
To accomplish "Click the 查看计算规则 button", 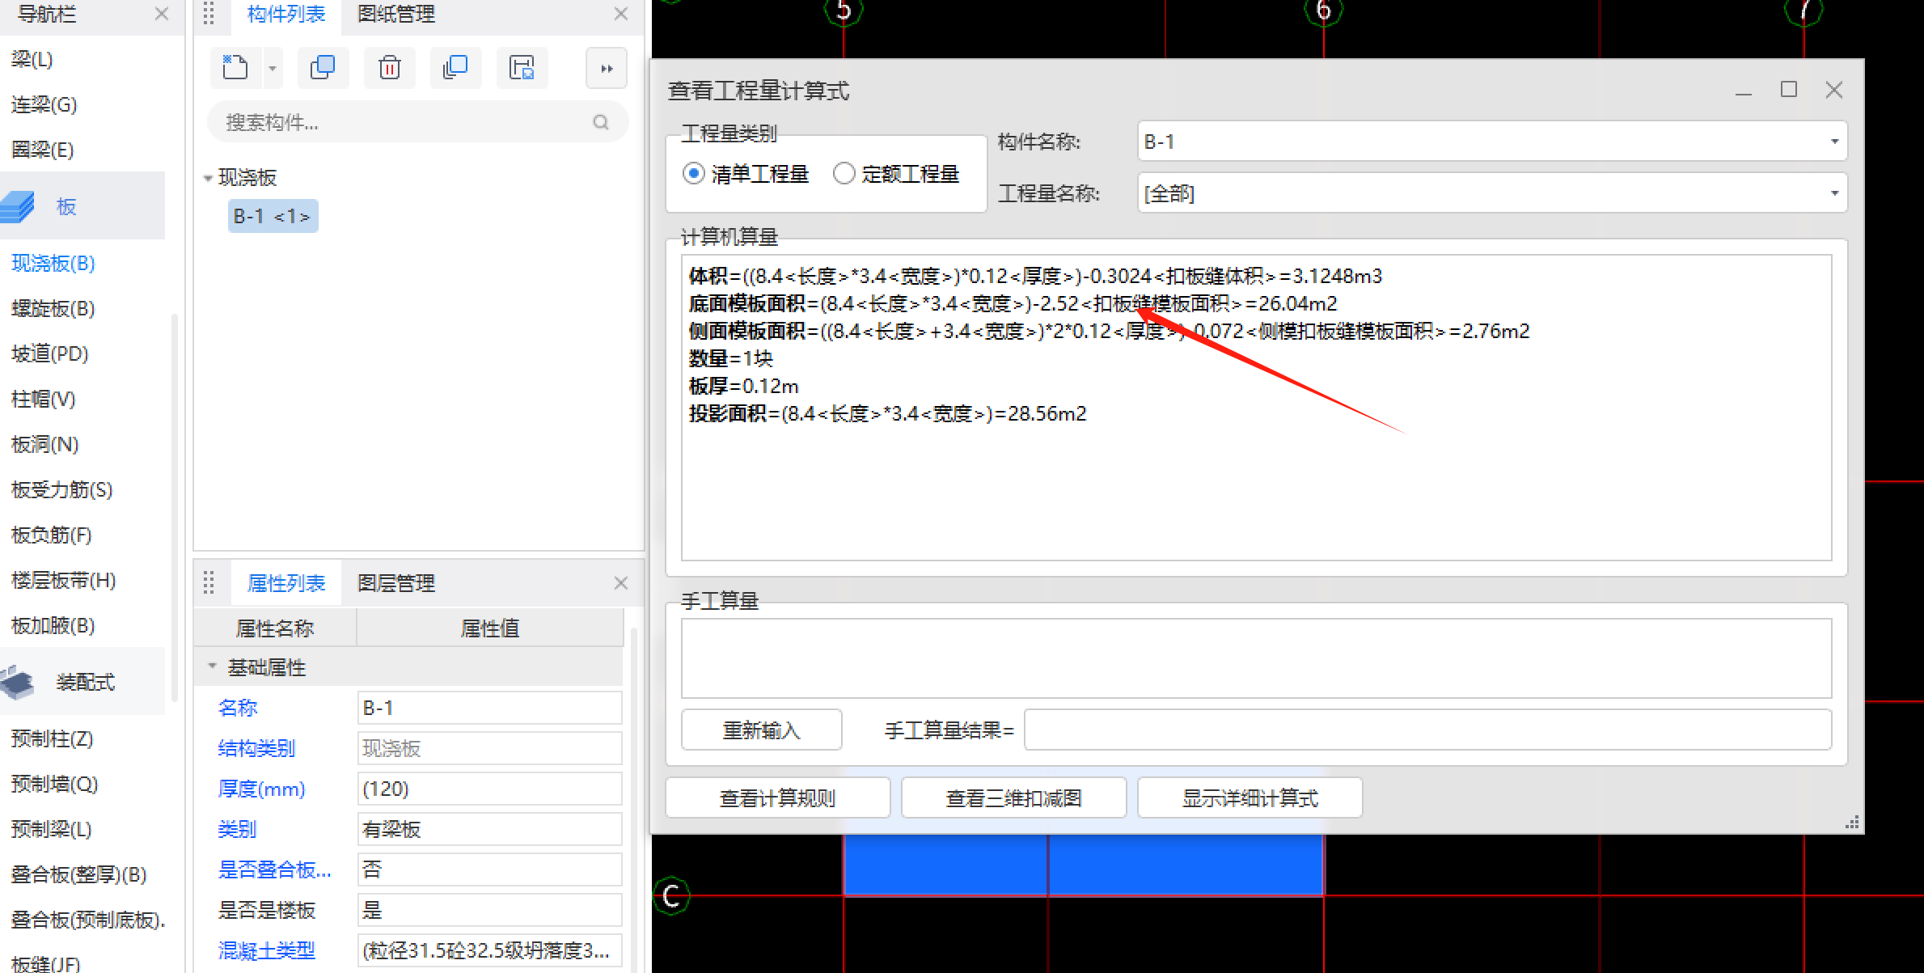I will pos(778,798).
